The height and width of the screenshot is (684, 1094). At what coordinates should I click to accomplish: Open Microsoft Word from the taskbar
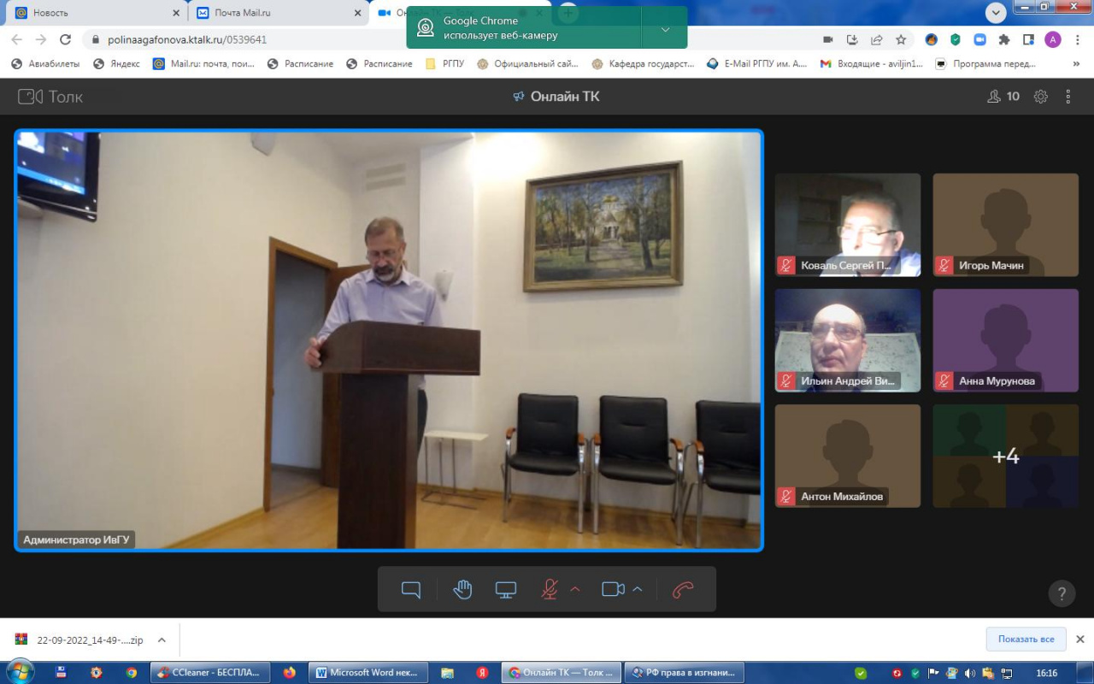367,673
